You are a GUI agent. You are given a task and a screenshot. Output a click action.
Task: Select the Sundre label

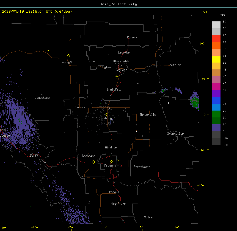pos(80,107)
